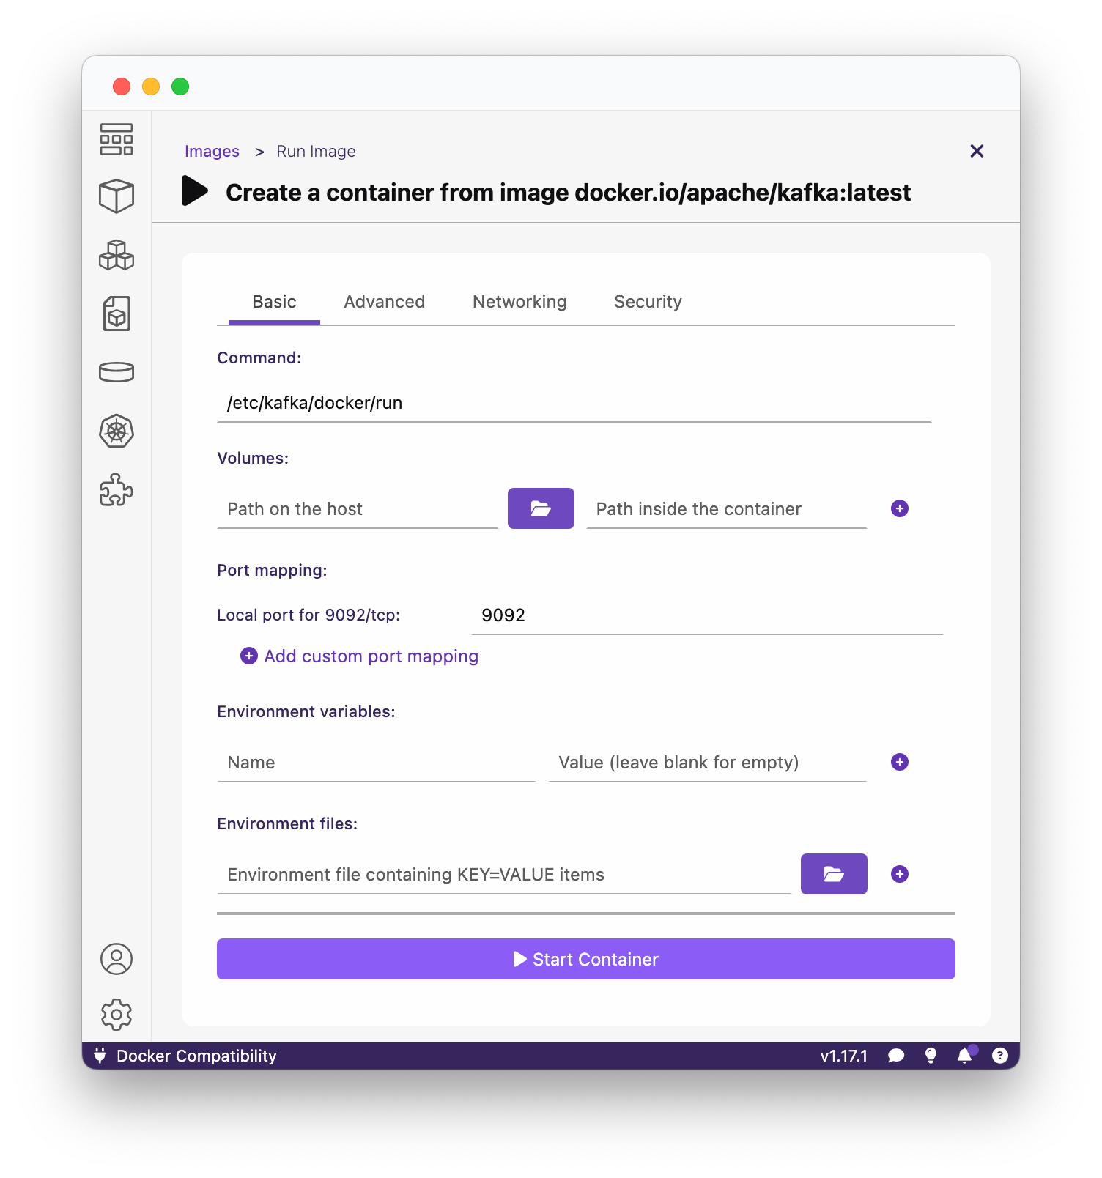Click the 'Run Image' breadcrumb text
This screenshot has width=1102, height=1178.
pyautogui.click(x=316, y=151)
